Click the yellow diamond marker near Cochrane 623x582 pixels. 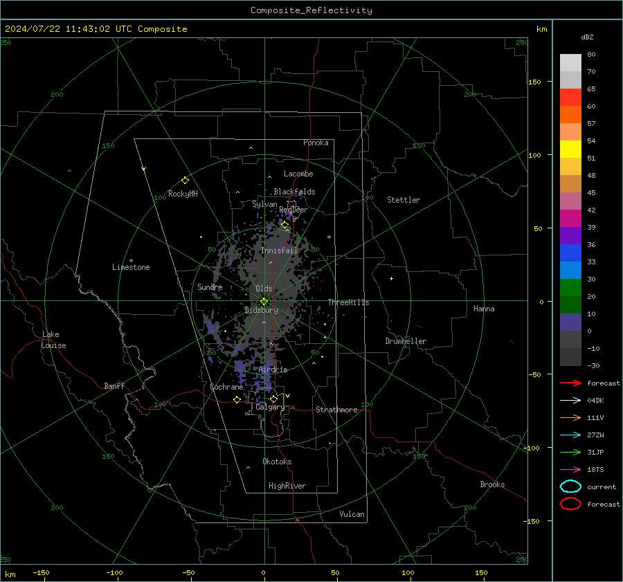pyautogui.click(x=237, y=399)
